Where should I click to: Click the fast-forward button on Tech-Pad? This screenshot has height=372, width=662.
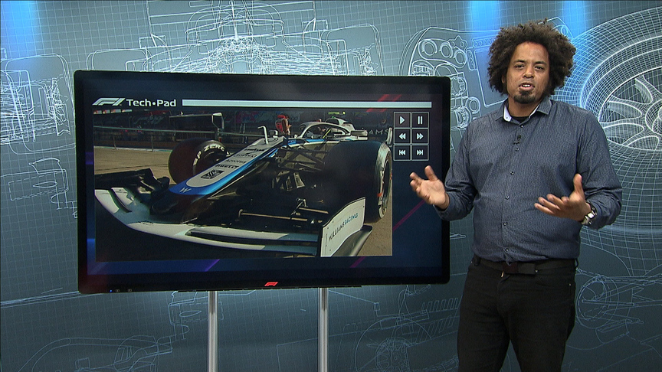coord(420,136)
